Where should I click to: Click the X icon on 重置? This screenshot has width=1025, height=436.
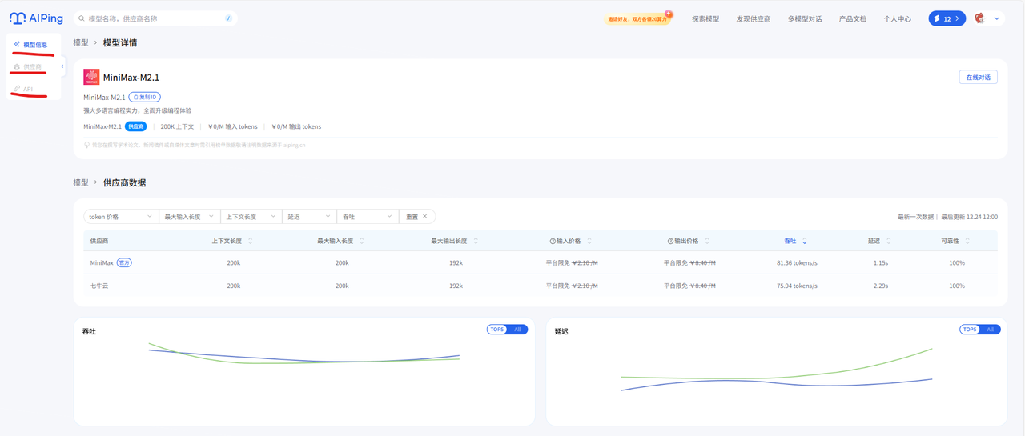point(425,217)
